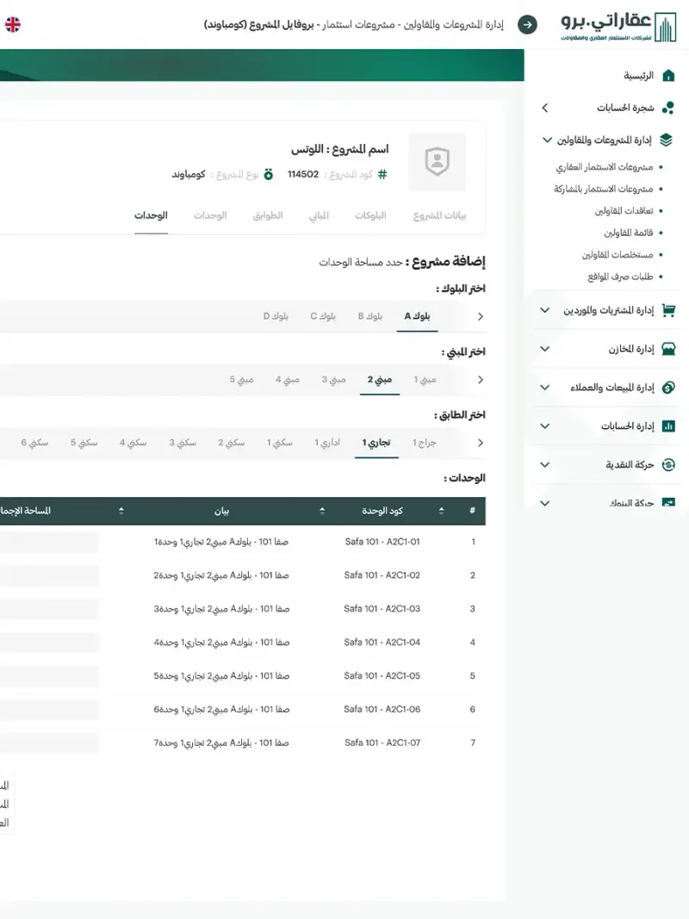Click the إدارة الحسابات chart icon
The width and height of the screenshot is (689, 919).
tap(668, 426)
